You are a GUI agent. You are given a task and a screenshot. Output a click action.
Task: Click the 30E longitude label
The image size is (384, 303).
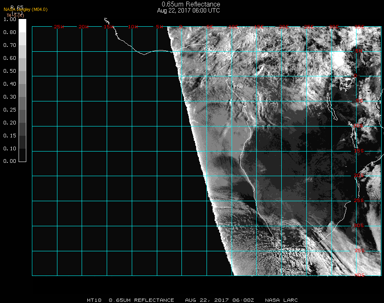334,27
